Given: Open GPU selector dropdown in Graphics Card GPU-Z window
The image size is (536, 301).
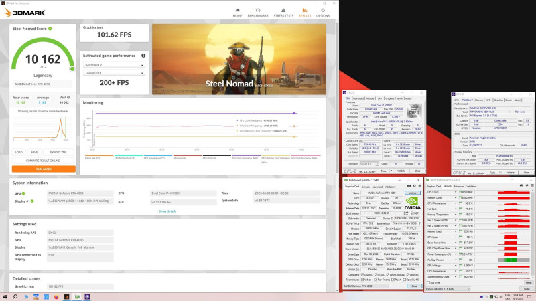Looking at the screenshot, I should (x=366, y=286).
